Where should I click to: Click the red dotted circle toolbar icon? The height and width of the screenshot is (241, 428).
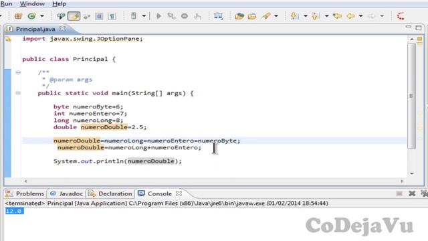(401, 16)
